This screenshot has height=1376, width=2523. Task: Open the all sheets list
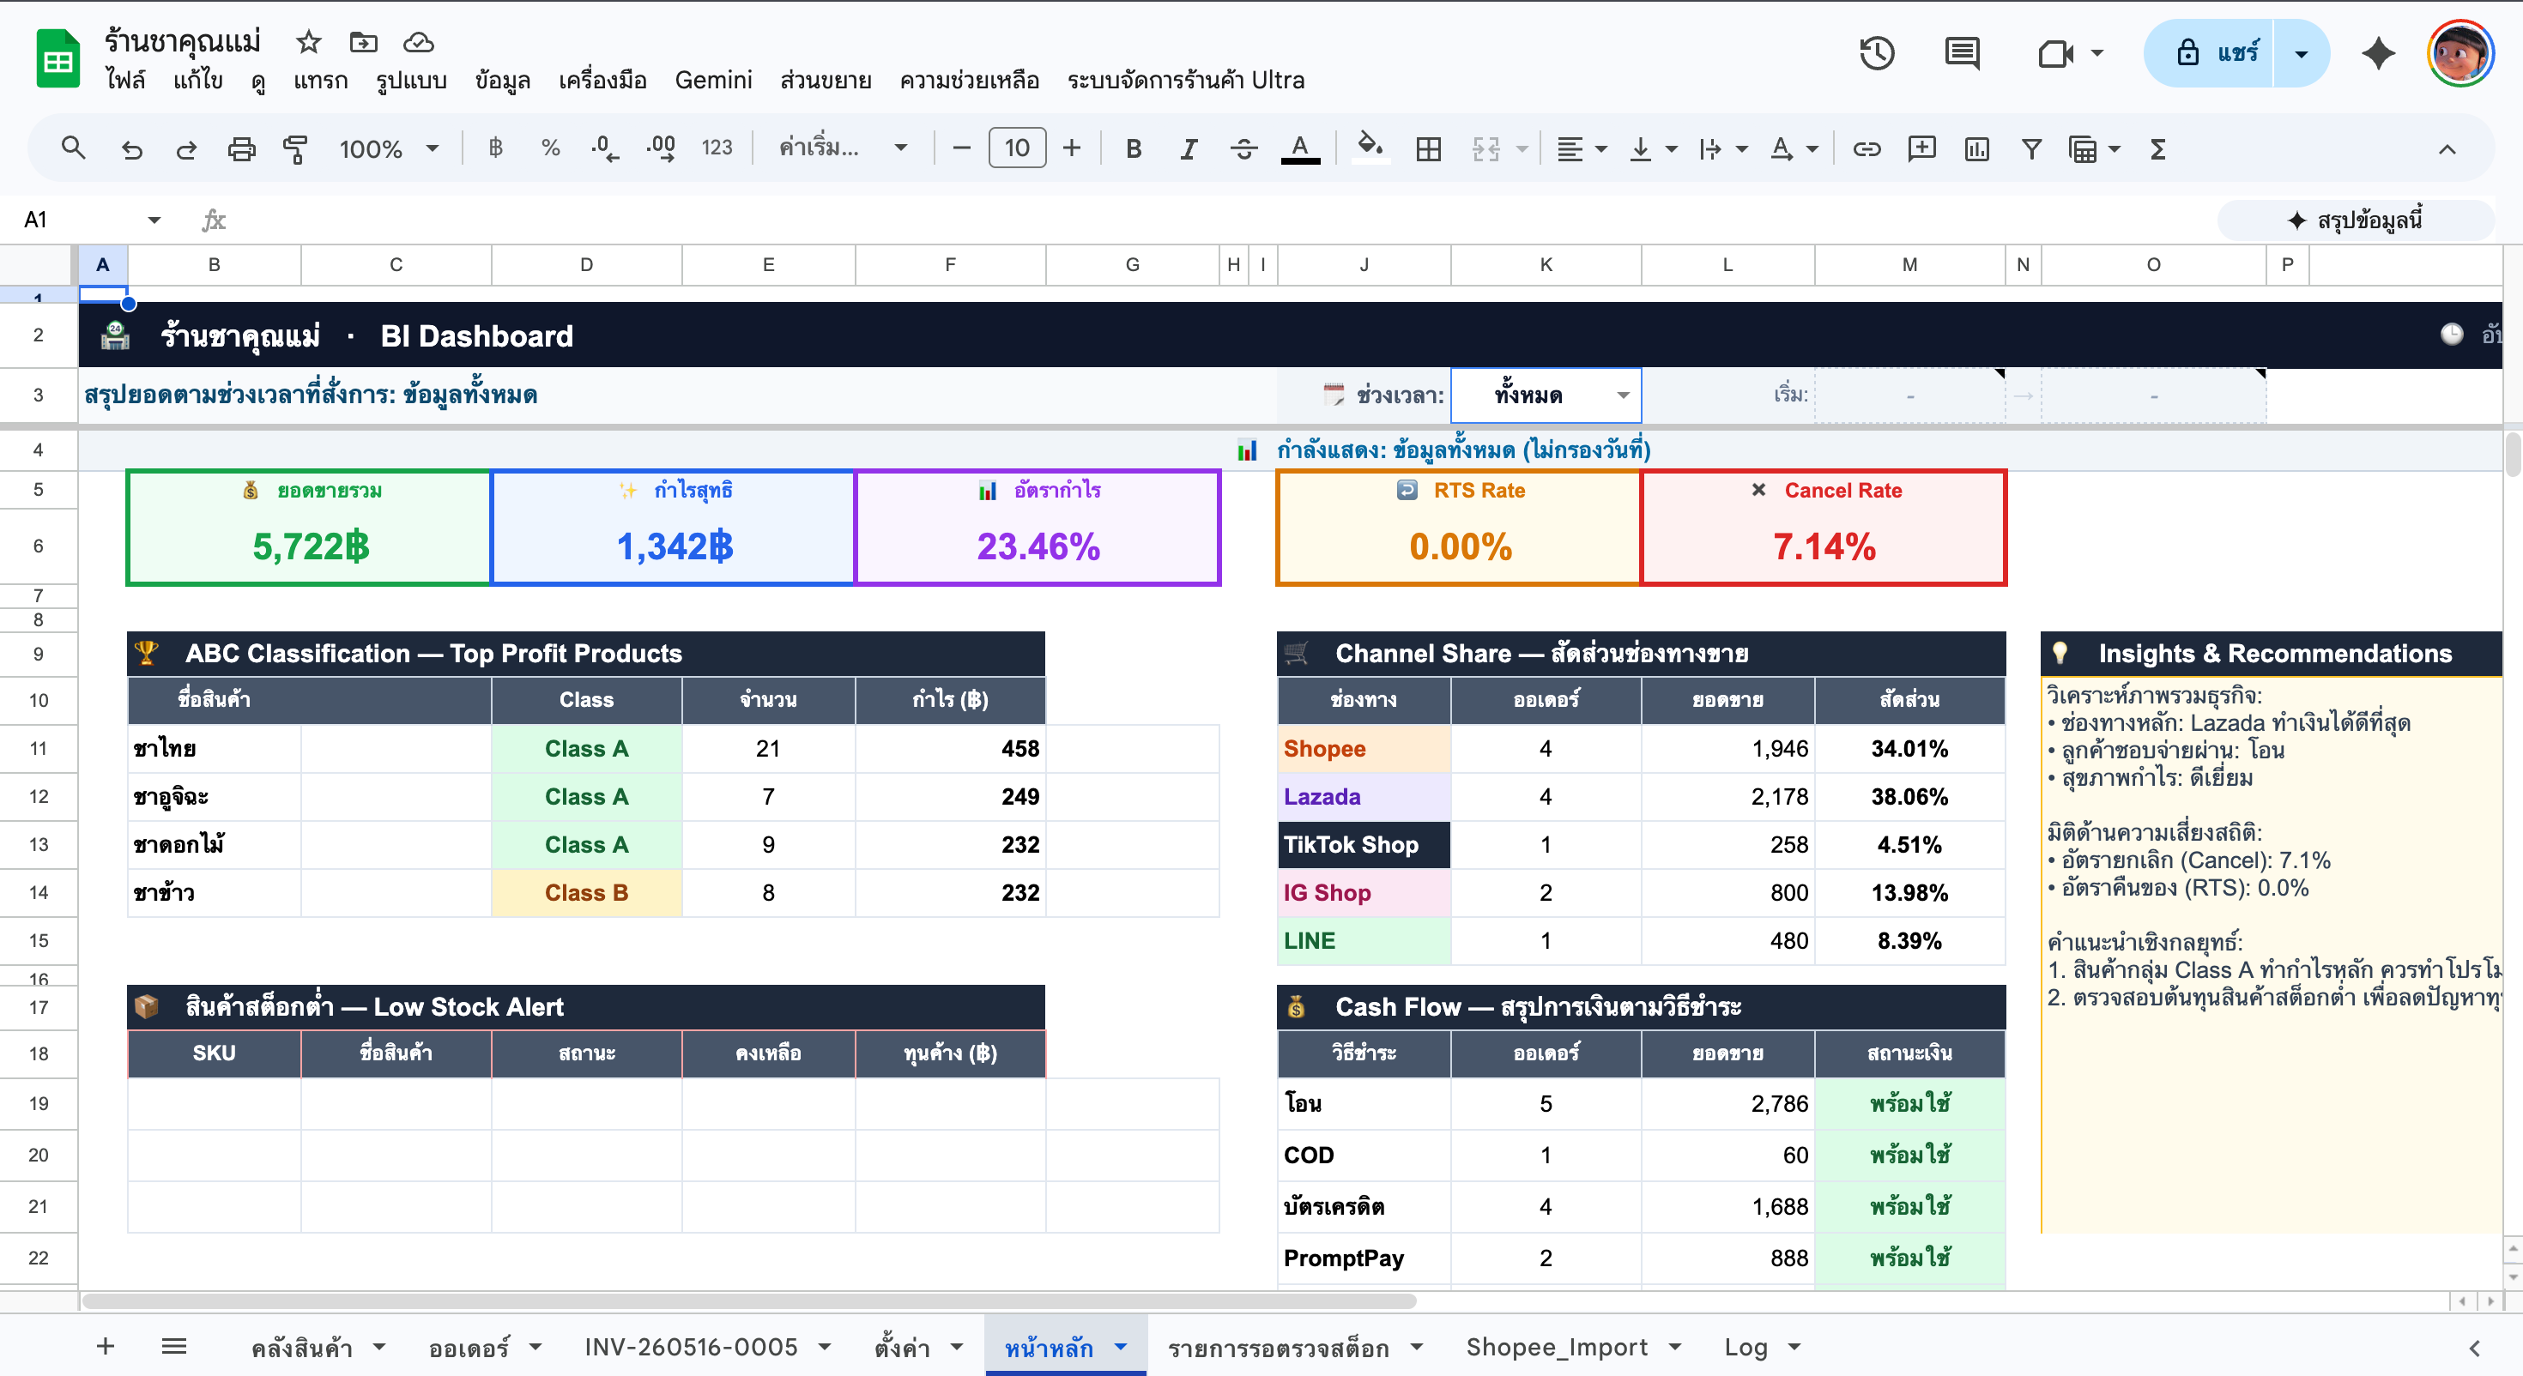coord(174,1347)
